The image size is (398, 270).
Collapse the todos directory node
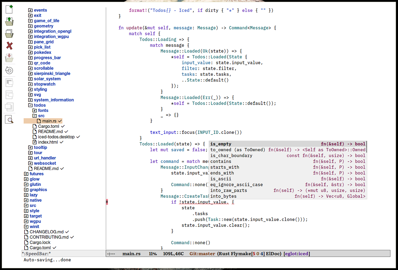[x=30, y=105]
